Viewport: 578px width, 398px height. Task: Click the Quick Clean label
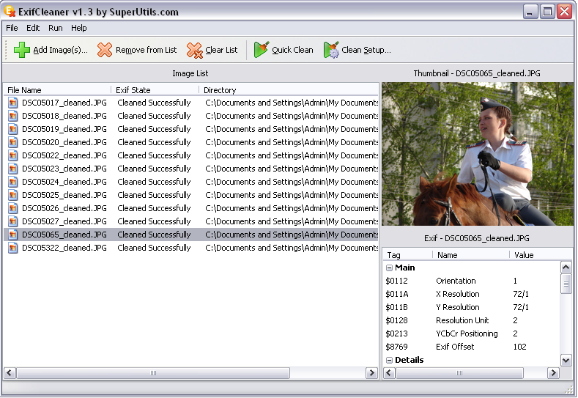point(292,50)
